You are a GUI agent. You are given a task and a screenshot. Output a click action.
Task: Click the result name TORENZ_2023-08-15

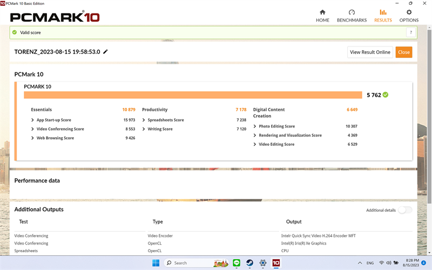click(57, 52)
